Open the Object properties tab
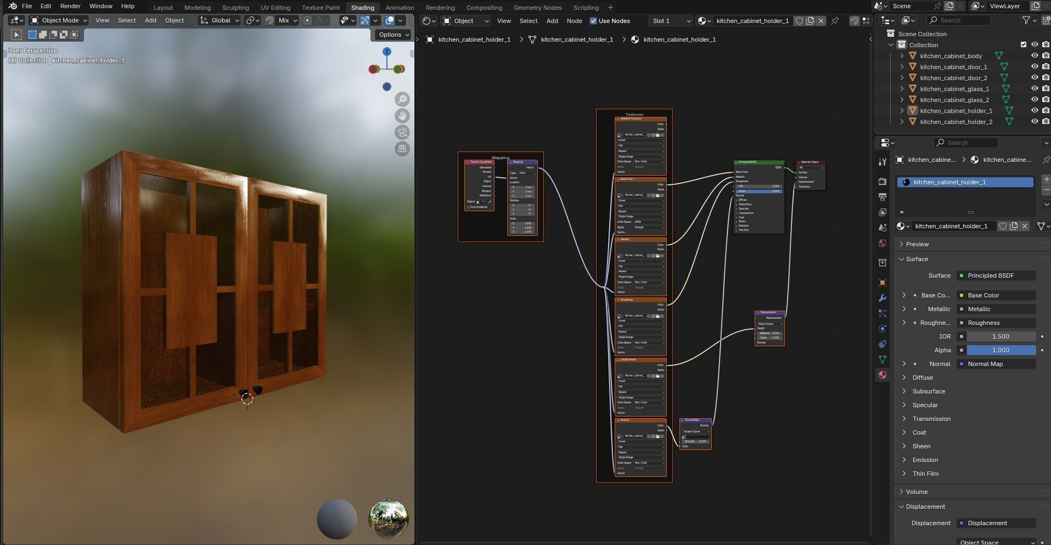 [x=882, y=283]
